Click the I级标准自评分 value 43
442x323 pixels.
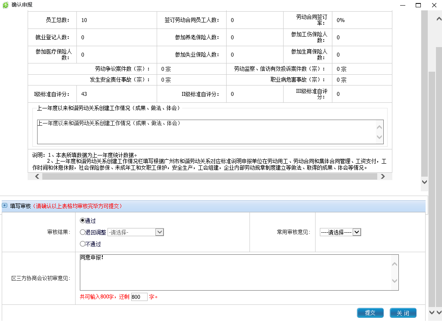[84, 94]
